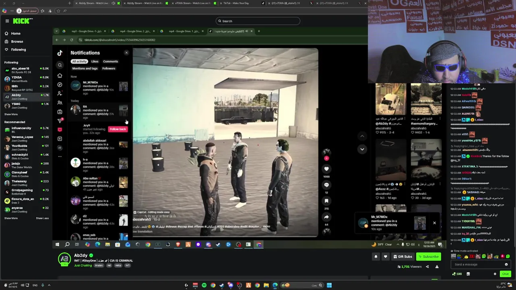Open TikTok video comments bubble icon

point(327,185)
